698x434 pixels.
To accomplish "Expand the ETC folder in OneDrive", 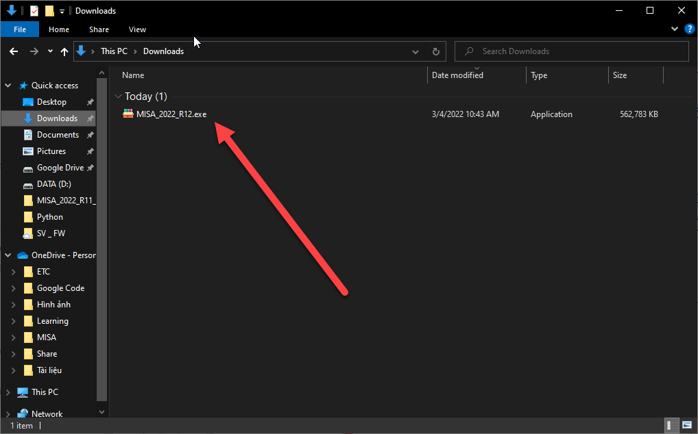I will (13, 271).
